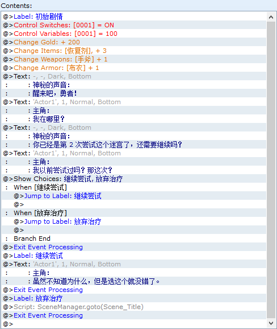Image resolution: width=277 pixels, height=329 pixels.
Task: Click the scroll up arrow
Action: [x=271, y=17]
